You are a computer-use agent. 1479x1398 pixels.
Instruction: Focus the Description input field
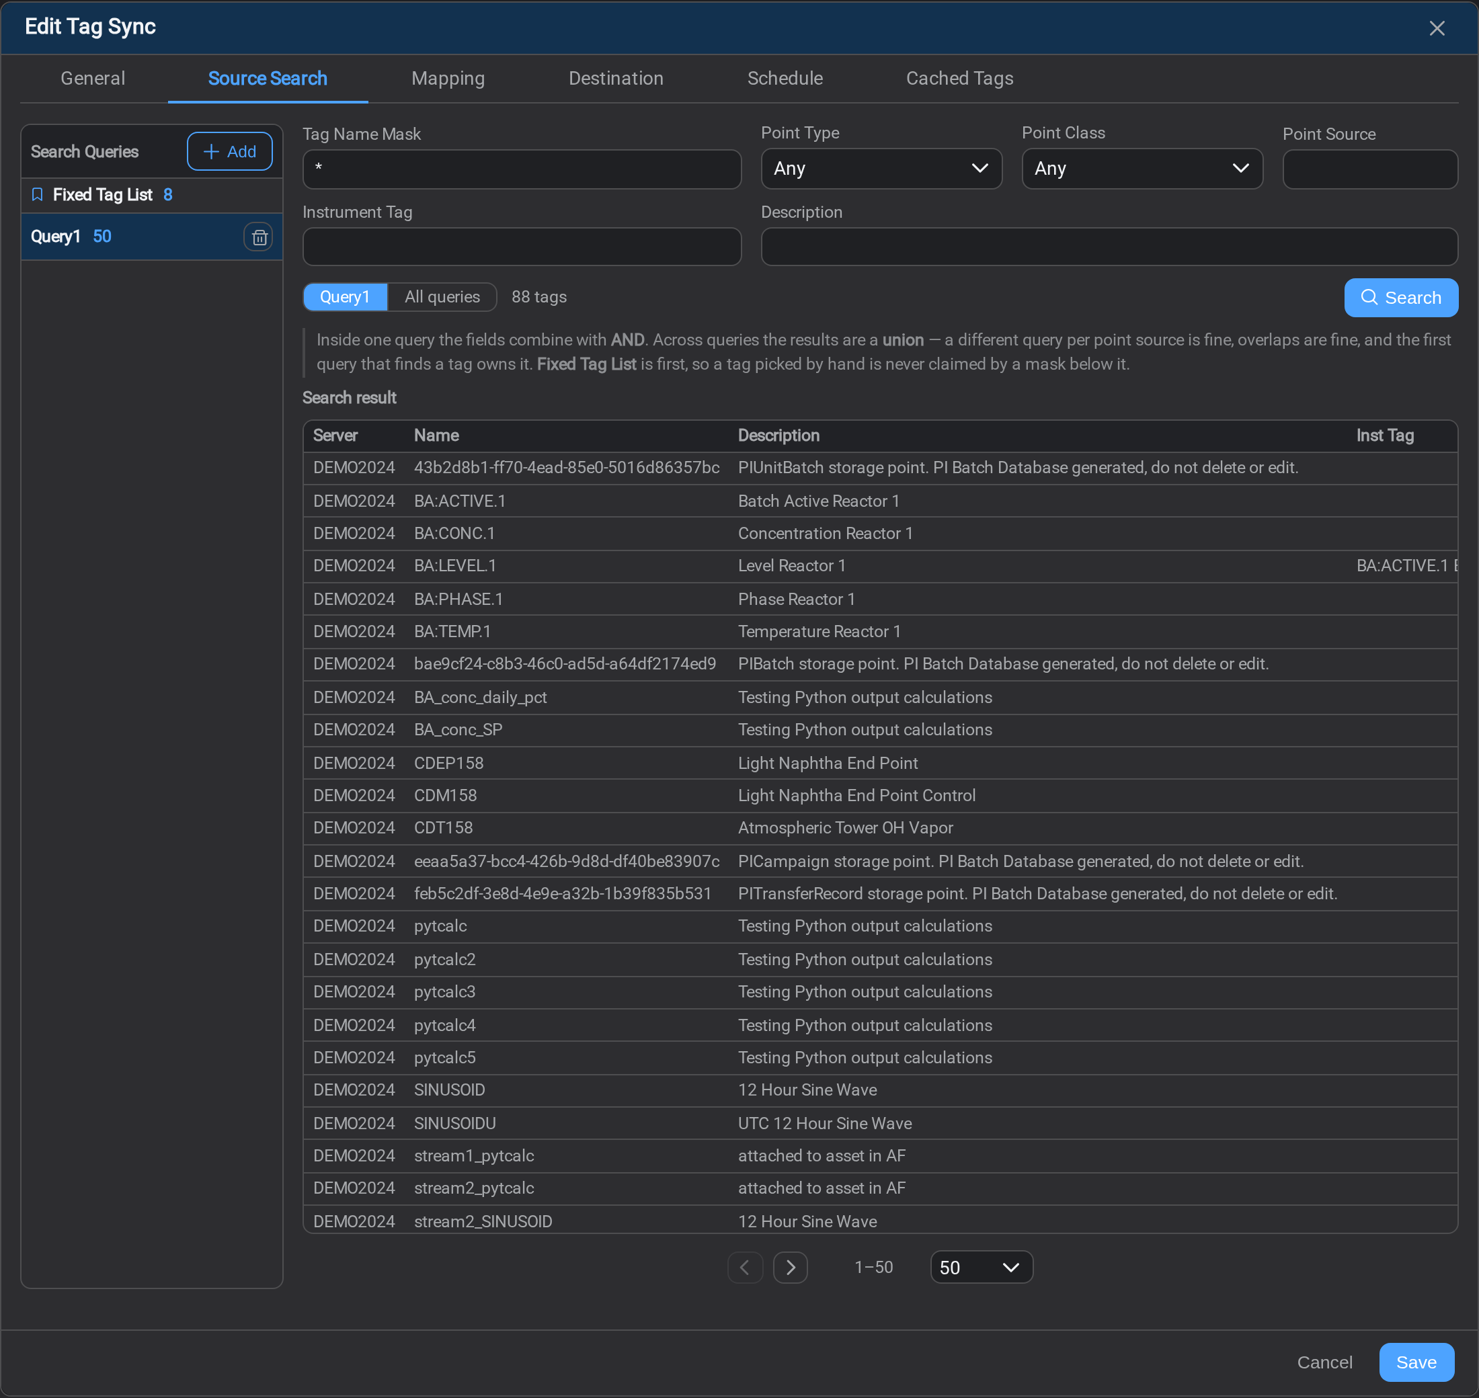(x=1109, y=247)
